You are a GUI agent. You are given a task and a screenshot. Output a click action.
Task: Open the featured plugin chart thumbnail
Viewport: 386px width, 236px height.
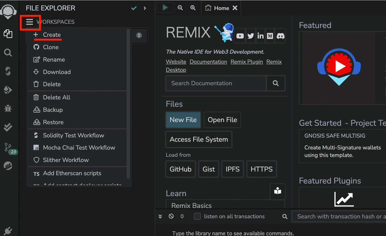pyautogui.click(x=344, y=199)
